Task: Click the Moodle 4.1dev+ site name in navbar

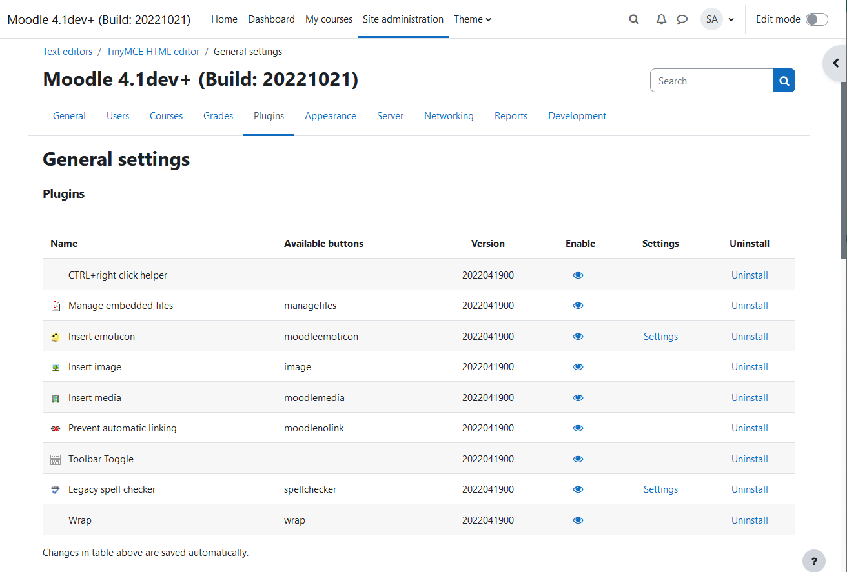Action: 99,19
